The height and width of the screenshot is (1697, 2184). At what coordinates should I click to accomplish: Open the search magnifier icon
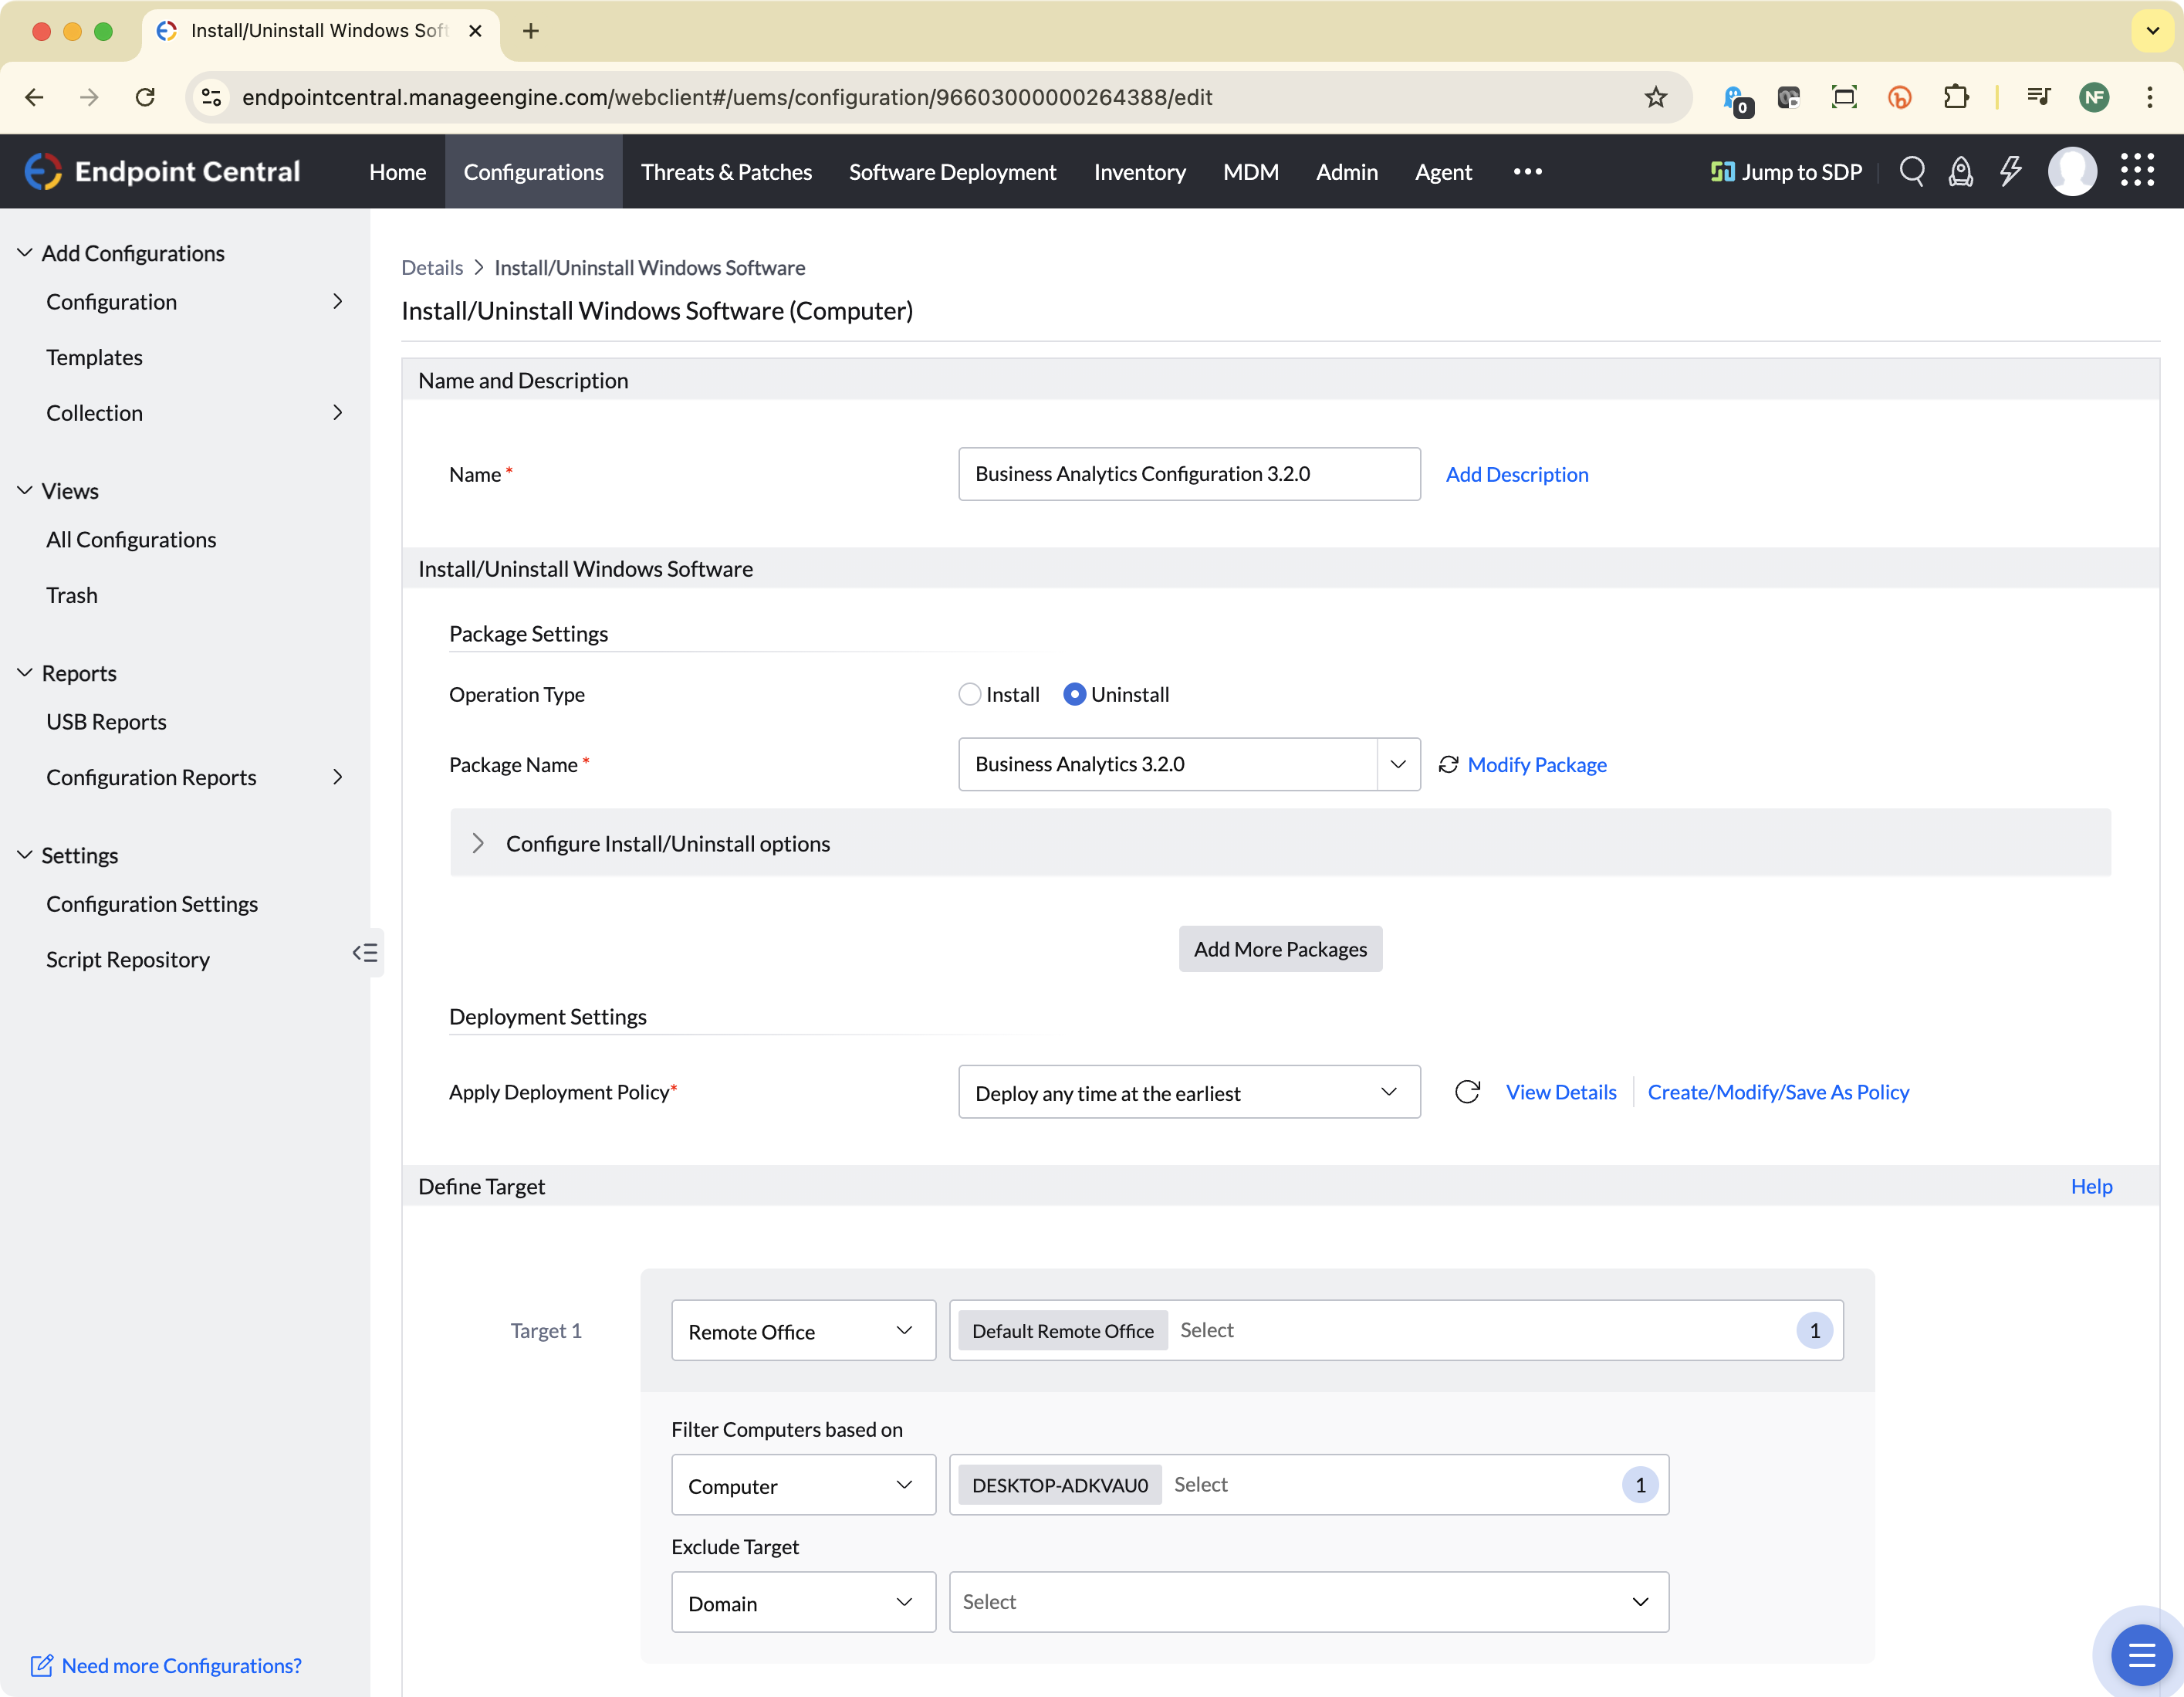click(x=1911, y=171)
